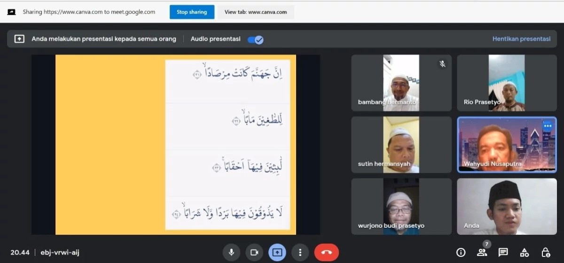Click Stop sharing button
This screenshot has width=564, height=263.
tap(192, 12)
